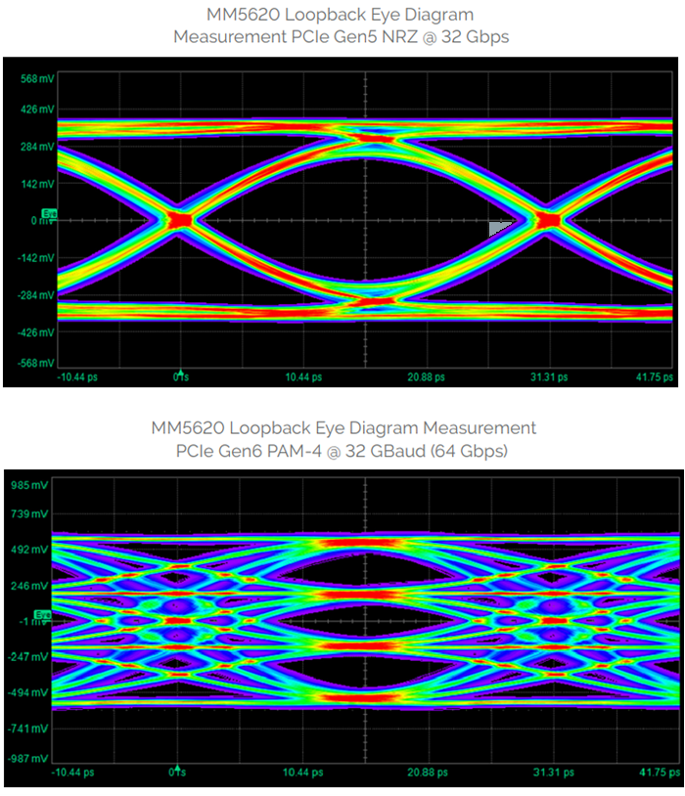
Task: Click the 568 mV label on the NRZ axis
Action: [x=35, y=78]
